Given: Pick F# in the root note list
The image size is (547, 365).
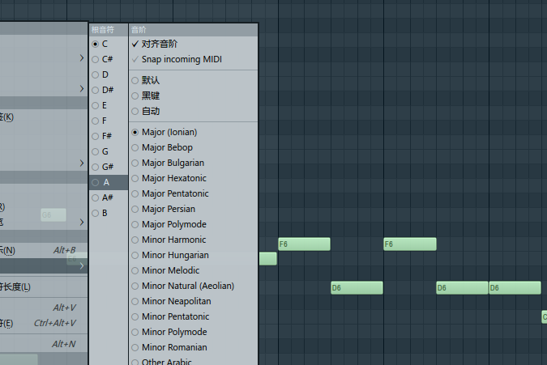Looking at the screenshot, I should tap(109, 136).
